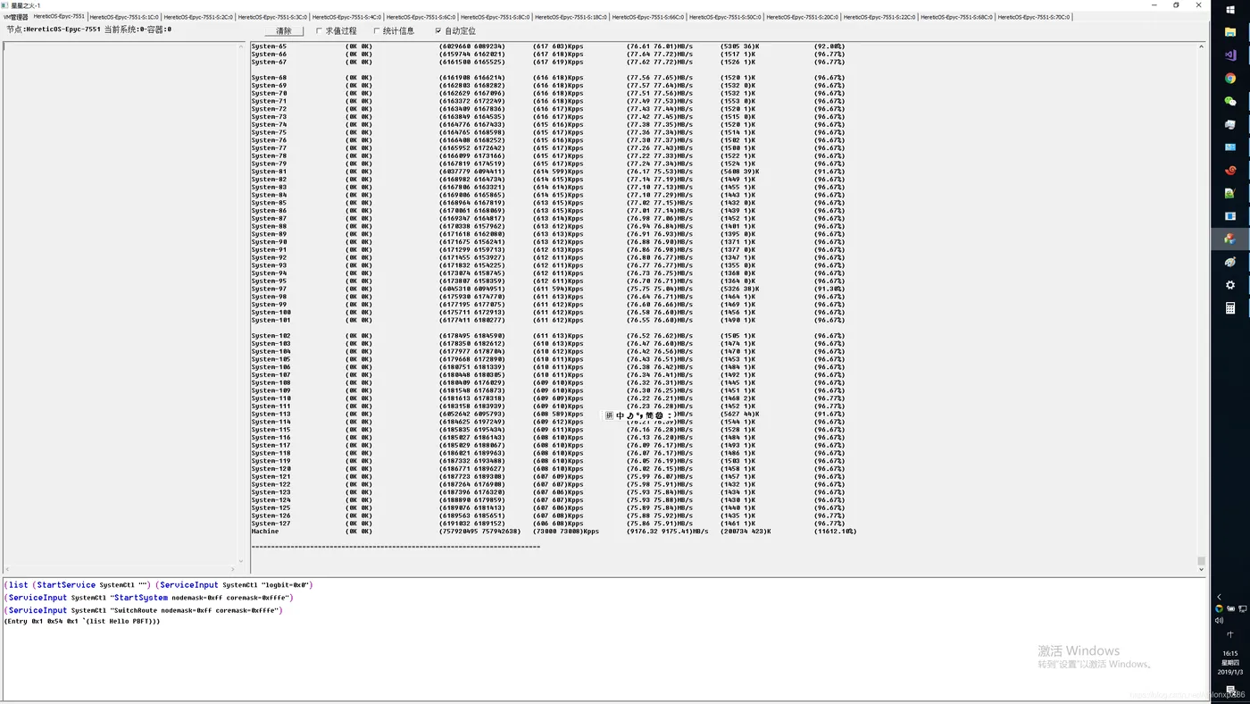This screenshot has width=1250, height=704.
Task: Open tab HereticOS-Epyc-7551-S:3C:0
Action: click(x=272, y=17)
